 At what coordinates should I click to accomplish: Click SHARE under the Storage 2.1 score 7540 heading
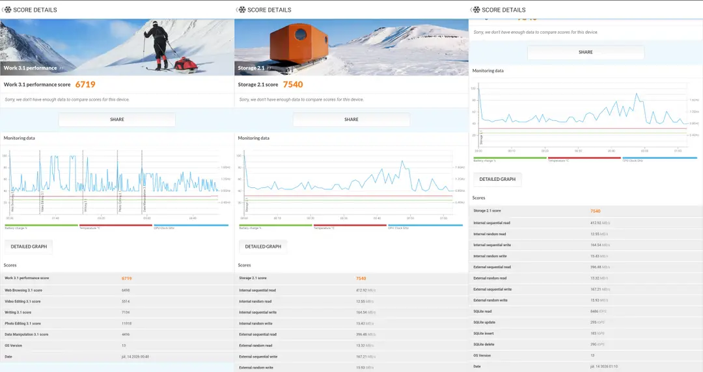click(x=351, y=120)
